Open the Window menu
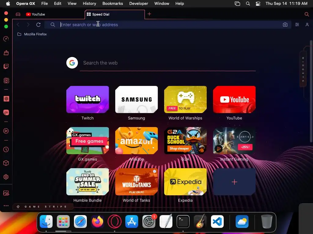The width and height of the screenshot is (313, 234). pyautogui.click(x=162, y=4)
